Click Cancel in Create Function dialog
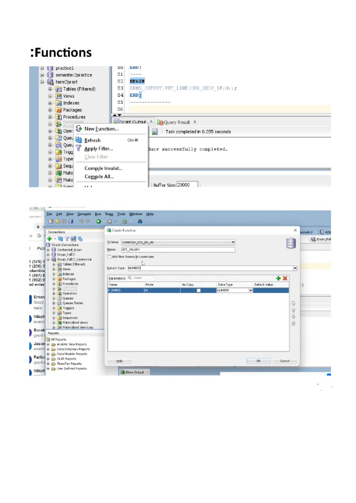The image size is (356, 503). pos(285,361)
